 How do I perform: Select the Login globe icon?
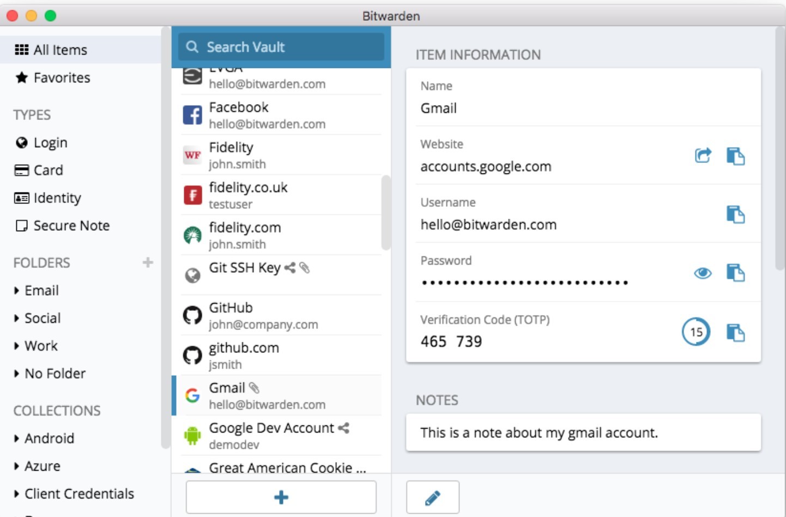22,143
